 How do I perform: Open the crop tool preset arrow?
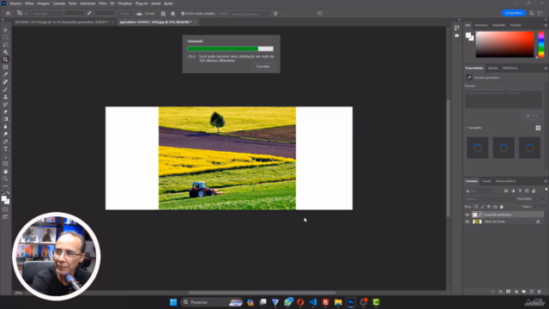coord(26,14)
